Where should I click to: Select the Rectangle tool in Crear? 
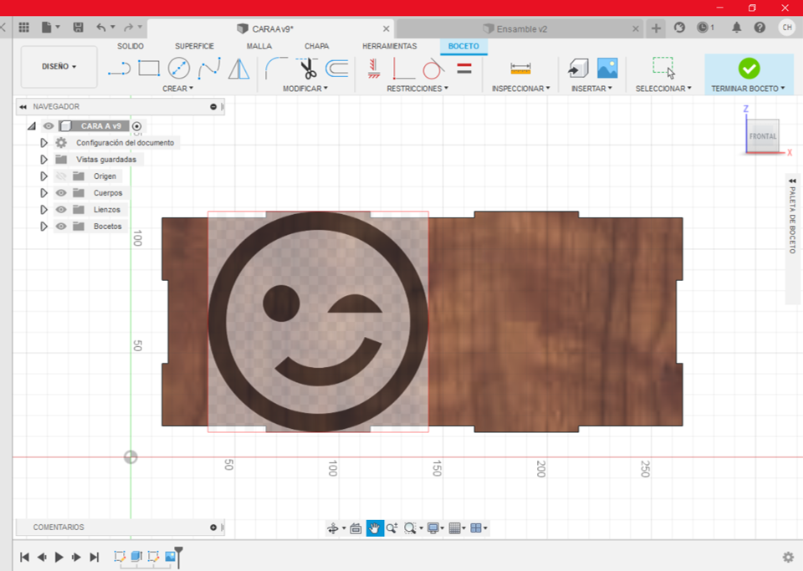coord(147,69)
